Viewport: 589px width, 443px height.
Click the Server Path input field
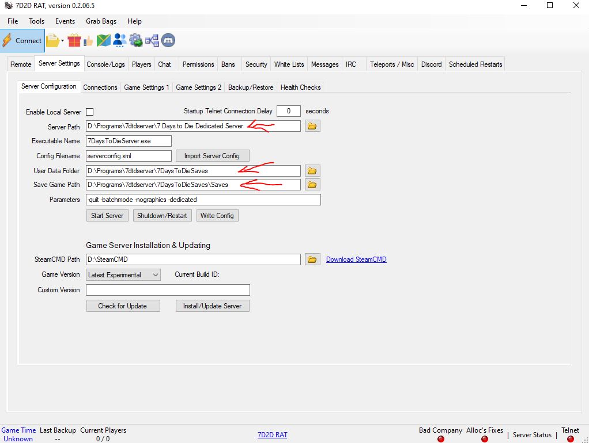pos(193,126)
